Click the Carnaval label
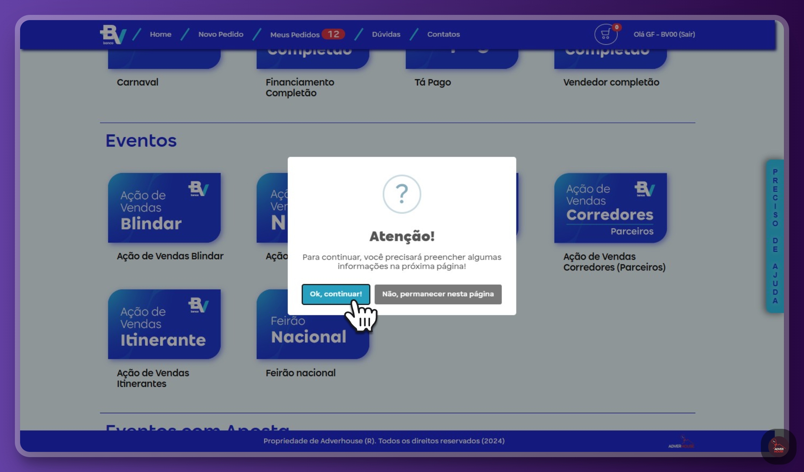The image size is (804, 472). [137, 82]
